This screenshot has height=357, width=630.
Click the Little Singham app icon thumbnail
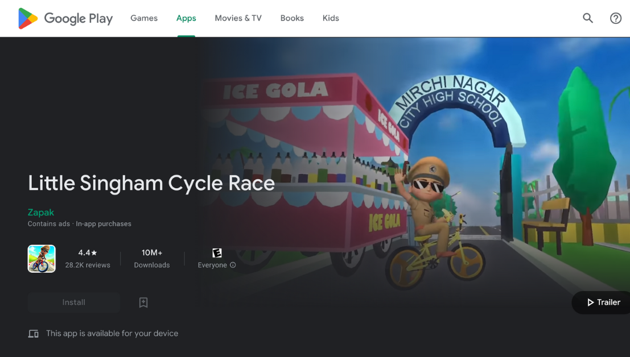(42, 259)
